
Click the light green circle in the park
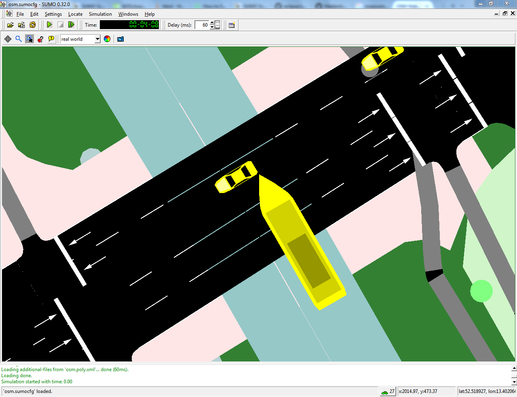(481, 291)
